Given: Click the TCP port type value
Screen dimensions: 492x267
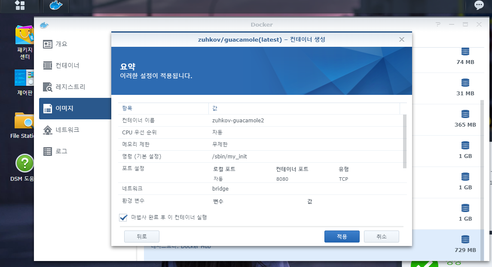Looking at the screenshot, I should click(x=343, y=179).
